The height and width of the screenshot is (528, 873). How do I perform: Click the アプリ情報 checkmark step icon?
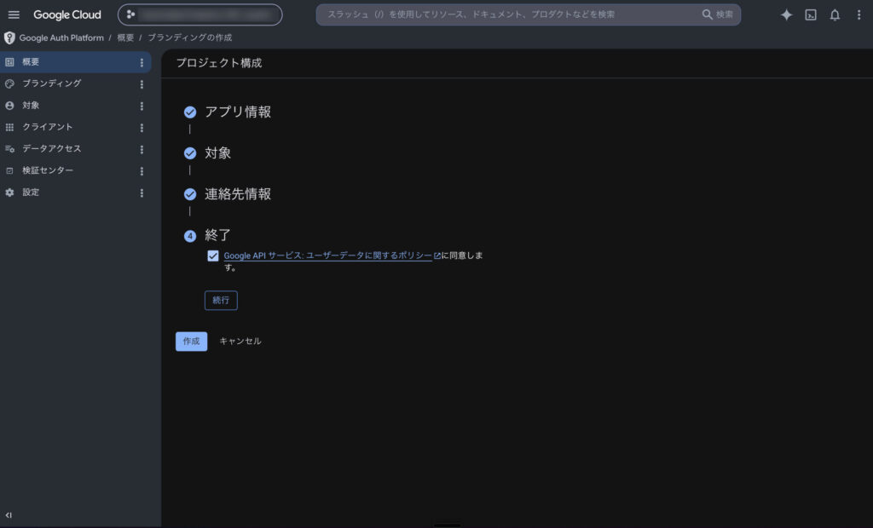click(190, 112)
